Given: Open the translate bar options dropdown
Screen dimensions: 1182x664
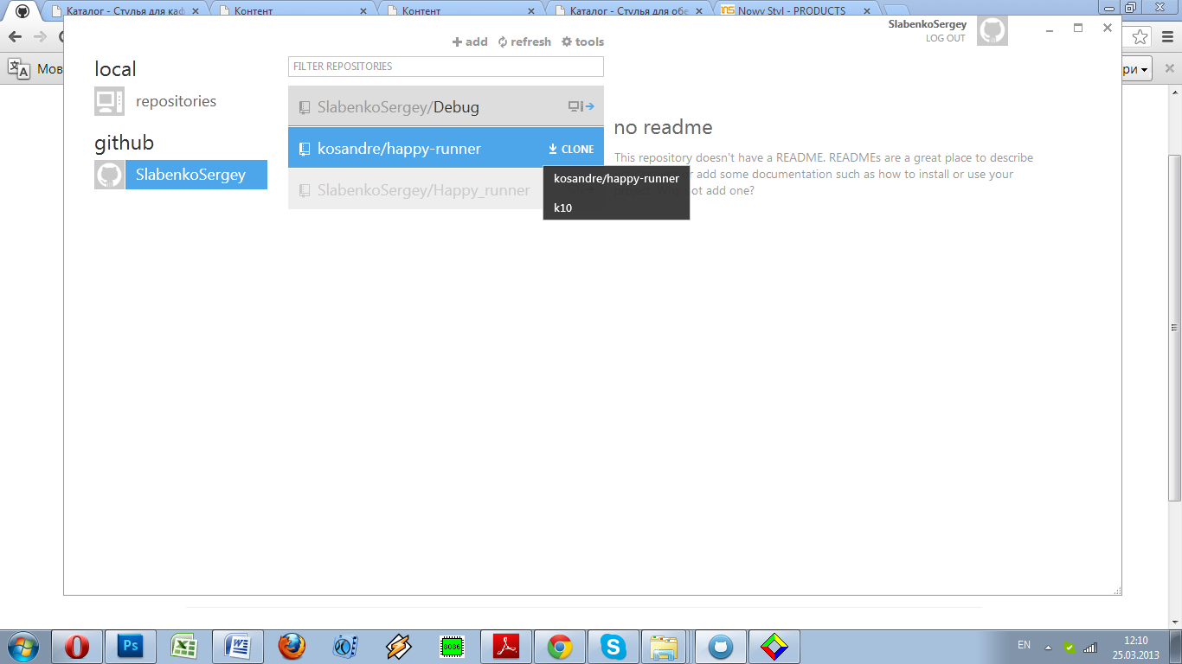Looking at the screenshot, I should (1137, 69).
